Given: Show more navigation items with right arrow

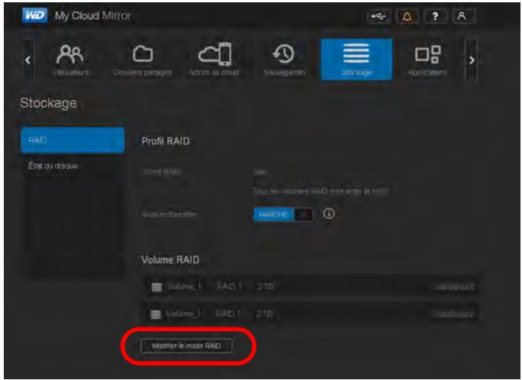Looking at the screenshot, I should [x=472, y=60].
